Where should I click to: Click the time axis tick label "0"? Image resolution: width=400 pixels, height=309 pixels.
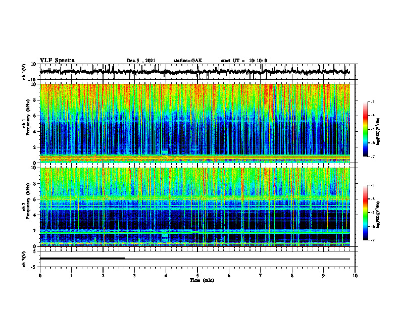coord(40,276)
